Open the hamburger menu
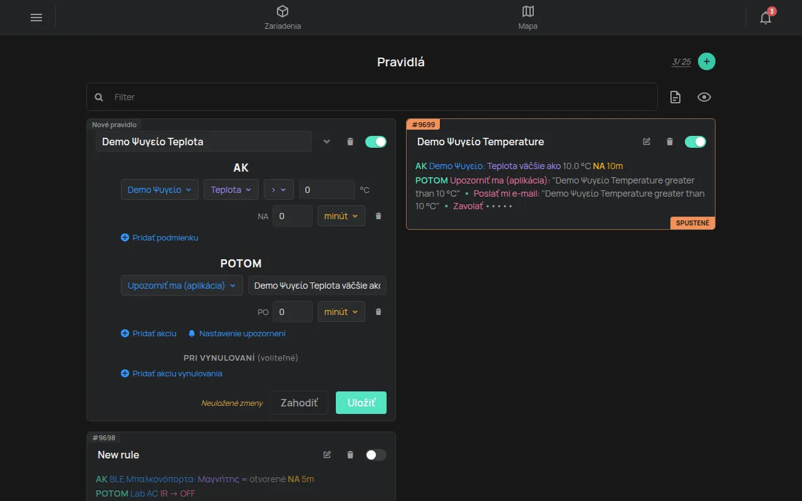802x501 pixels. pyautogui.click(x=36, y=18)
